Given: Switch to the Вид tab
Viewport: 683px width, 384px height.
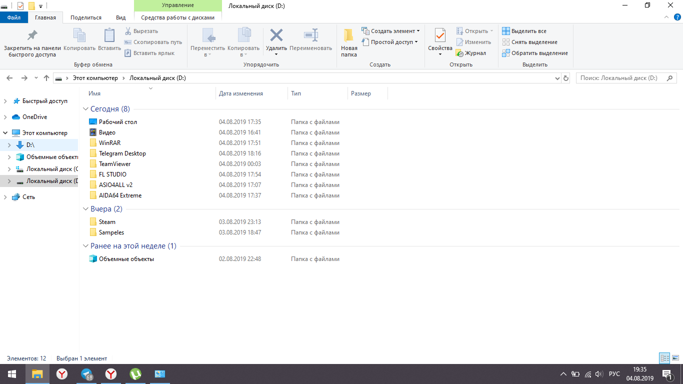Looking at the screenshot, I should point(121,17).
